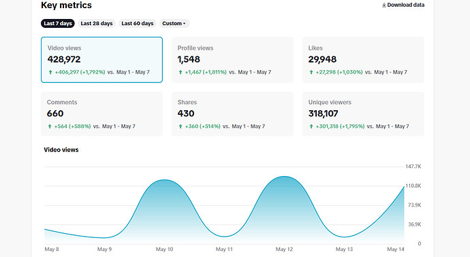The image size is (470, 257).
Task: Click the May 10 axis label
Action: point(164,250)
